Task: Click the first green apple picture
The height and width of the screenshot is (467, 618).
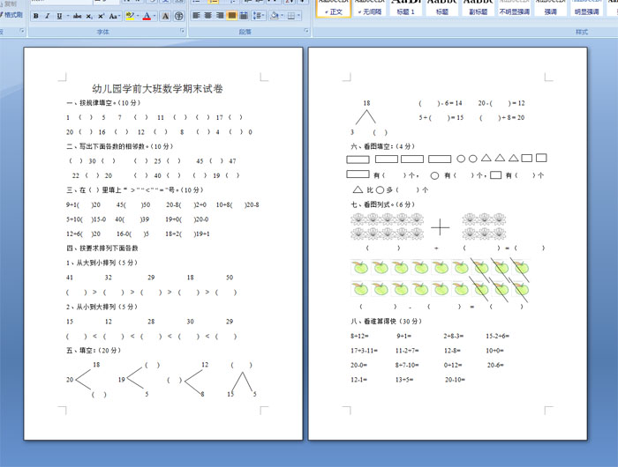Action: pyautogui.click(x=360, y=267)
